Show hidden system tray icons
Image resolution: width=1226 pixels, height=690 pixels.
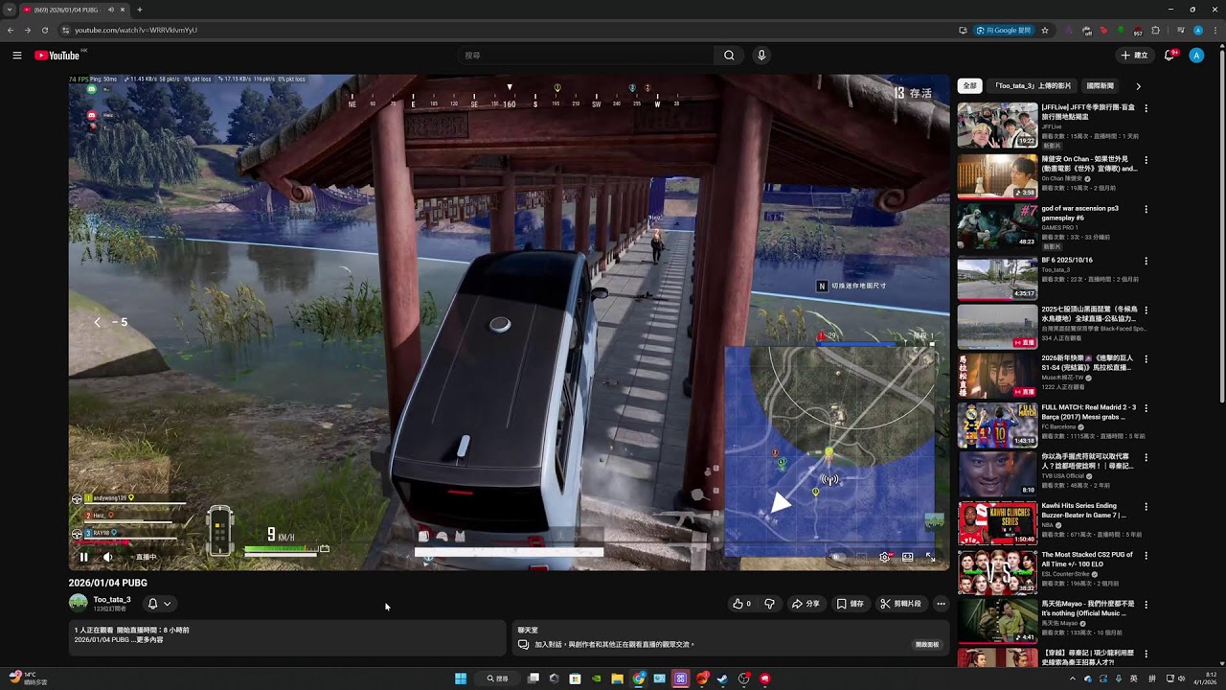(x=1073, y=678)
